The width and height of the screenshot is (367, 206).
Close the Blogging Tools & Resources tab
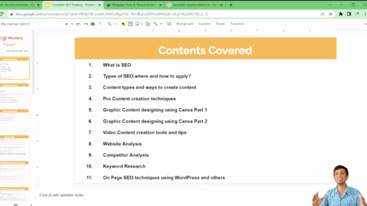(x=161, y=5)
